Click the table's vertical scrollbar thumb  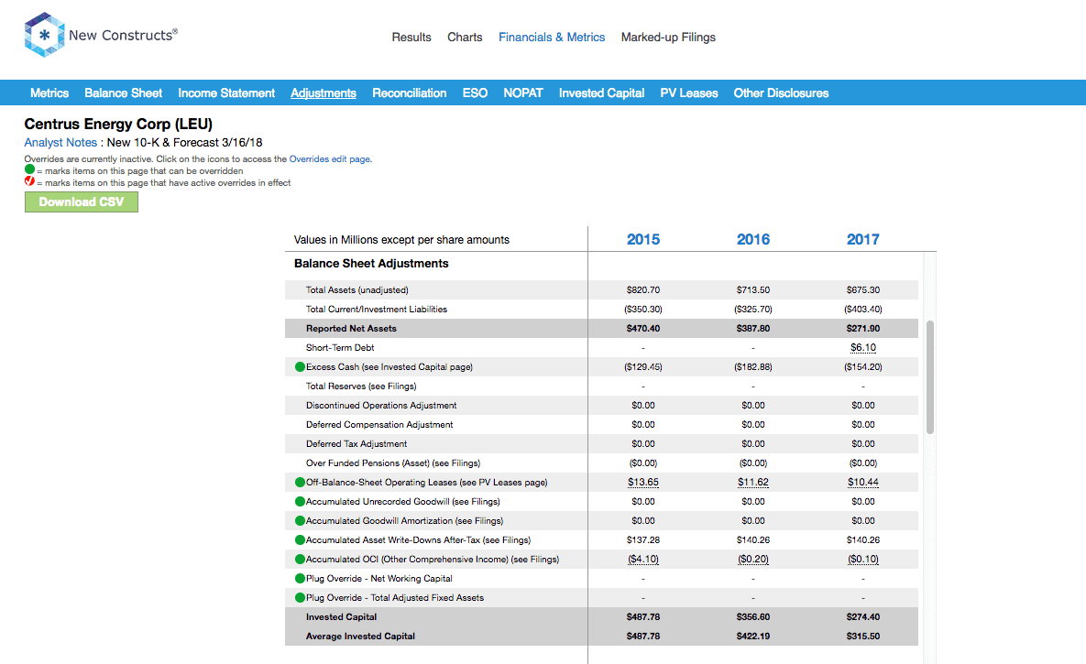tap(930, 377)
